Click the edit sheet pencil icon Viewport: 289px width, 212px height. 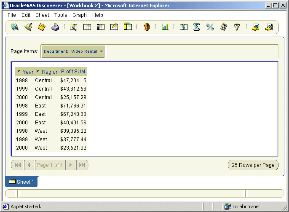pyautogui.click(x=114, y=27)
